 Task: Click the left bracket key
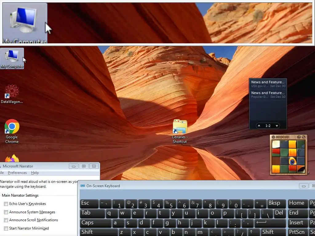[x=241, y=214]
